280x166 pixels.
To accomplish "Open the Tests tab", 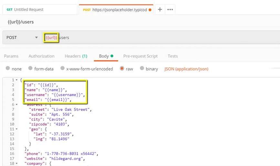I will point(173,56).
